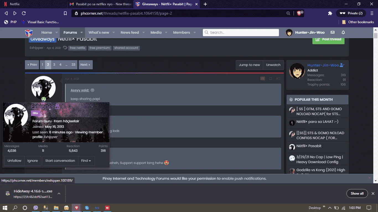The height and width of the screenshot is (212, 378).
Task: Open Viber from the taskbar
Action: tap(36, 208)
